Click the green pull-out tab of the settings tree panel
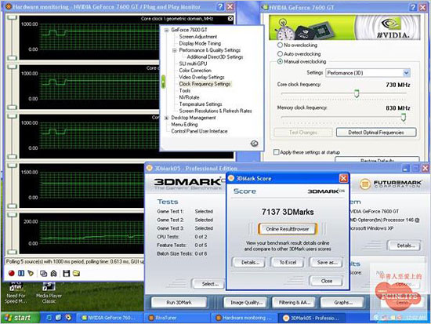The width and height of the screenshot is (431, 324). [163, 82]
